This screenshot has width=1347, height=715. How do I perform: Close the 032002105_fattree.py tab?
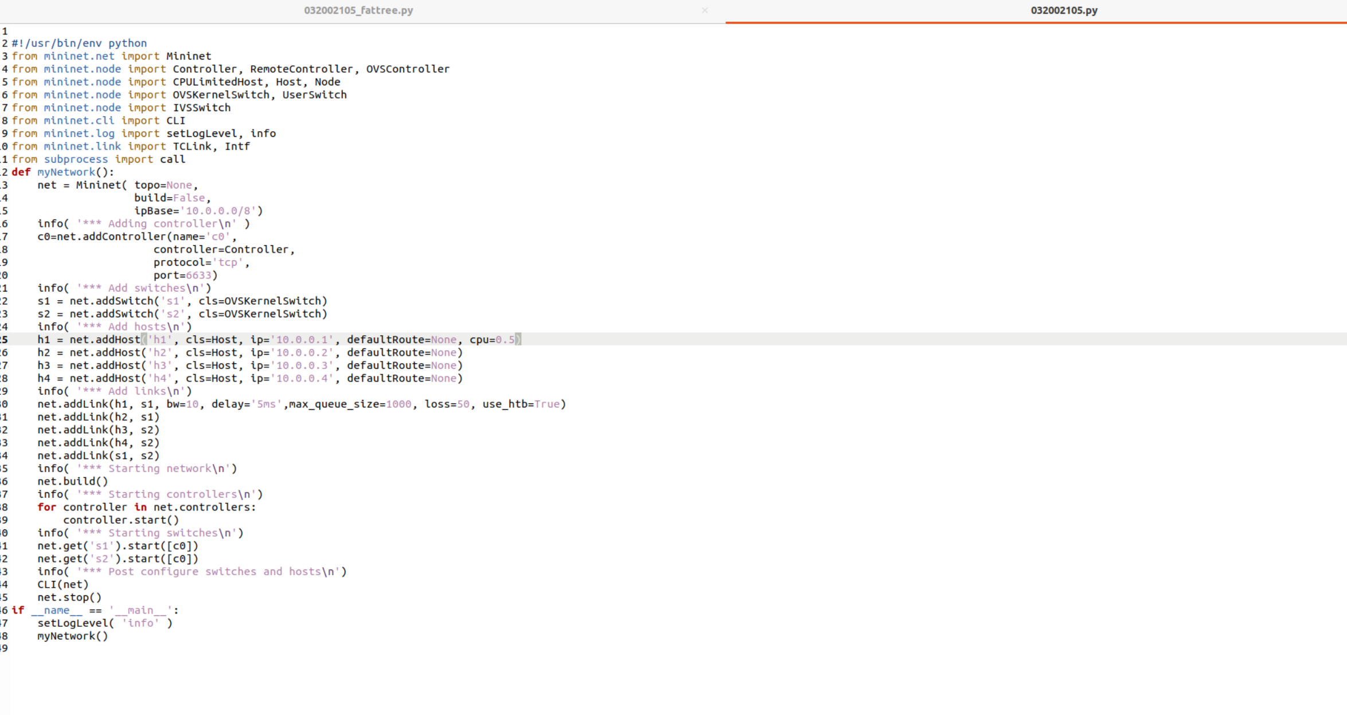tap(705, 10)
